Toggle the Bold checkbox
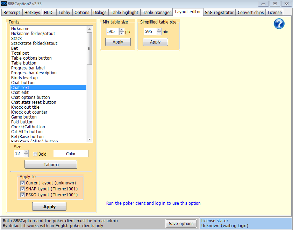This screenshot has height=230, width=293. pos(35,154)
